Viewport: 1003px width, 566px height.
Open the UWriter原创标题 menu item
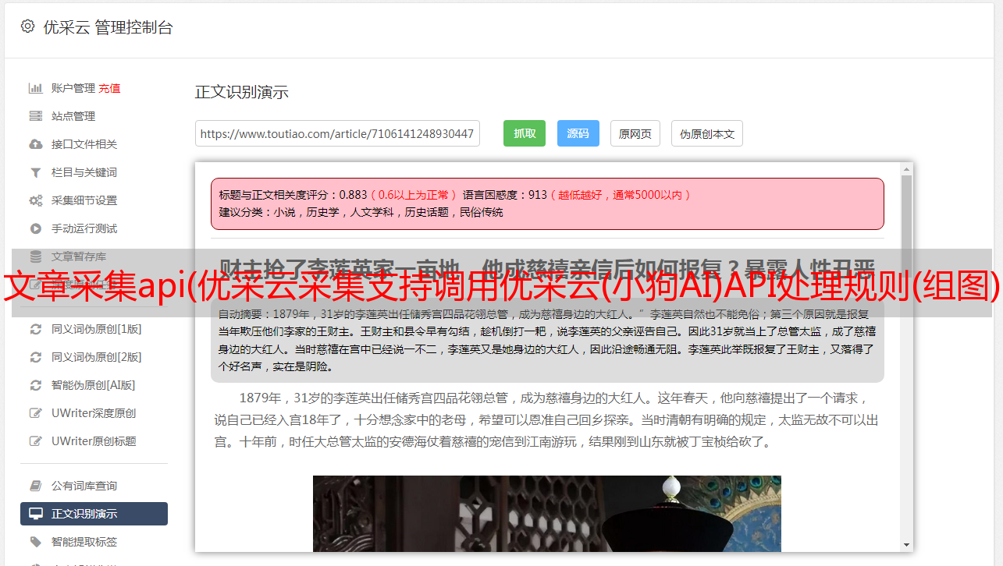click(x=94, y=441)
